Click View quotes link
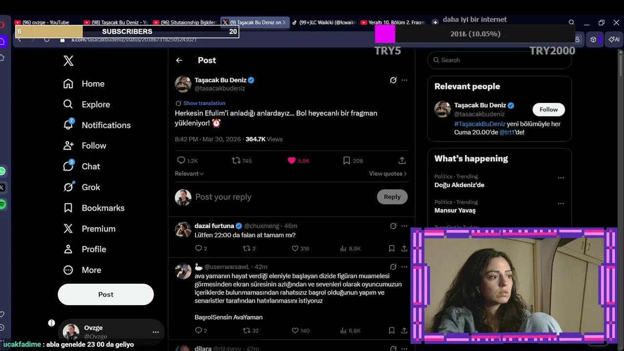The image size is (624, 351). point(388,174)
